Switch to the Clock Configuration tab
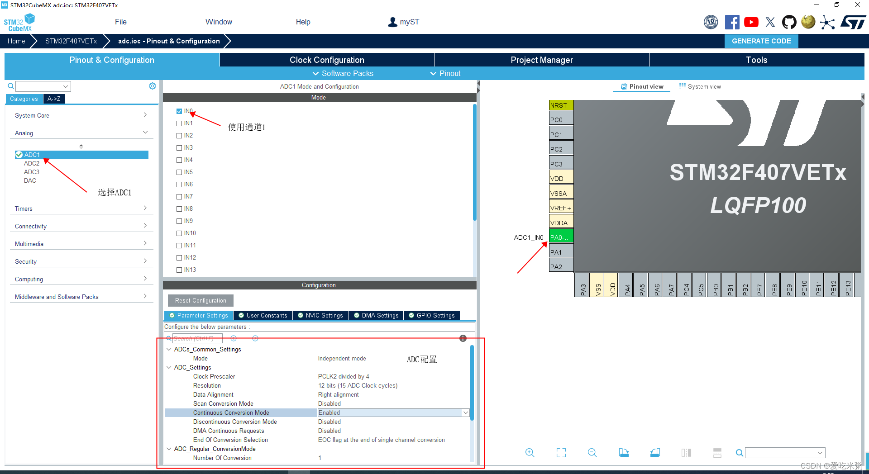Screen dimensions: 869x474 click(x=327, y=60)
